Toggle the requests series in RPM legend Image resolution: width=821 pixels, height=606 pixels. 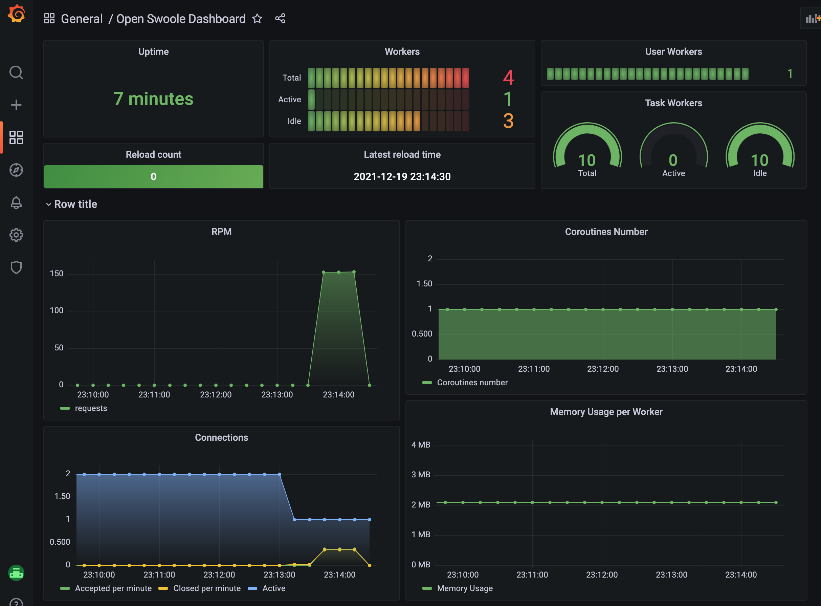click(x=91, y=408)
